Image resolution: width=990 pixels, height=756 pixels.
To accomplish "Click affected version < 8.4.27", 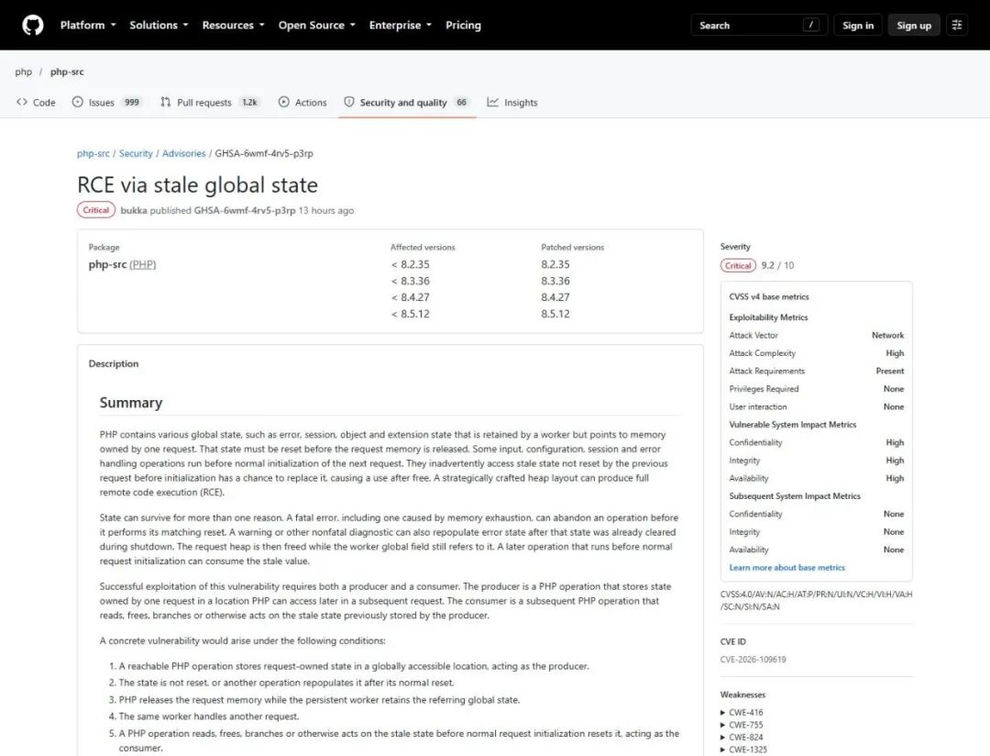I will click(x=411, y=297).
